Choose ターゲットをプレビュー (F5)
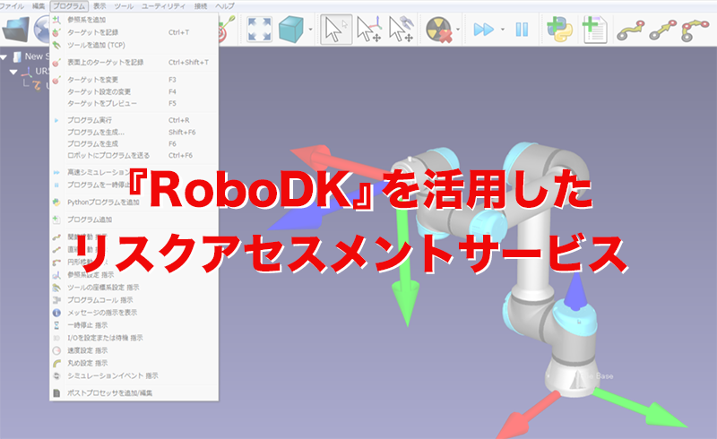Screen dimensions: 717x439 (134, 103)
